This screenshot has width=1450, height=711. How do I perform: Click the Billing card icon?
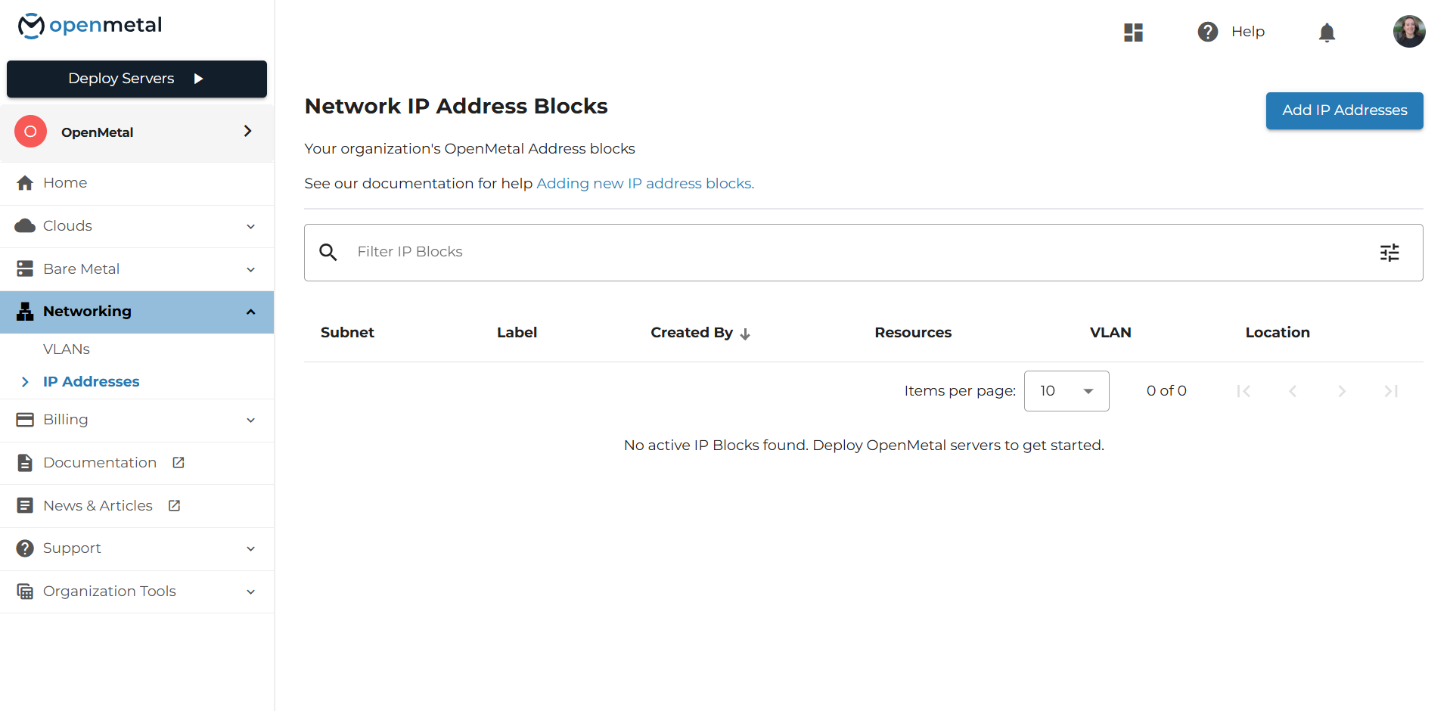[x=25, y=420]
